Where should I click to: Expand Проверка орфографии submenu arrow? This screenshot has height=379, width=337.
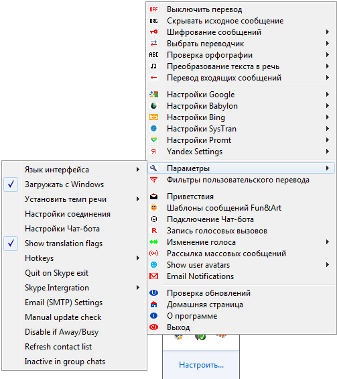[328, 55]
